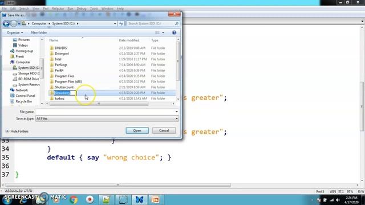The image size is (365, 205).
Task: Click the network signal icon in system tray
Action: point(331,200)
